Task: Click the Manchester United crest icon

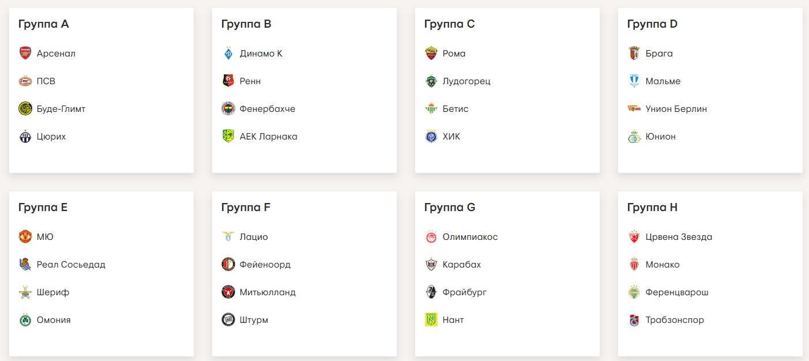Action: pos(25,237)
